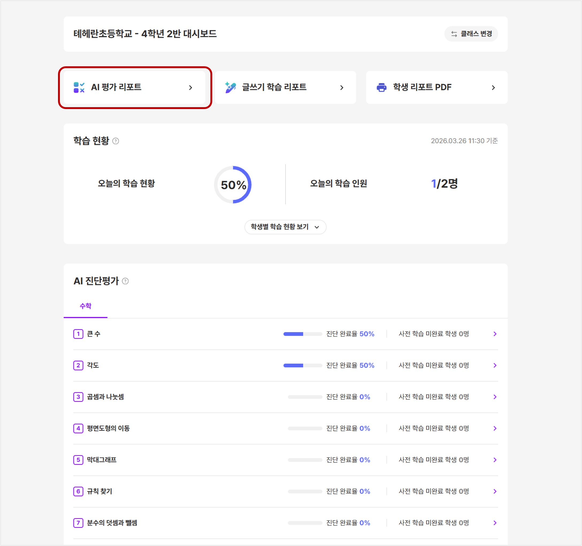Click chevron arrow on the 막대그래프 row
This screenshot has height=546, width=582.
pos(495,460)
